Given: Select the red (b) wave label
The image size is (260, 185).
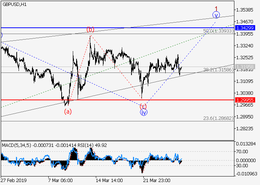Looking at the screenshot, I should pyautogui.click(x=90, y=29).
